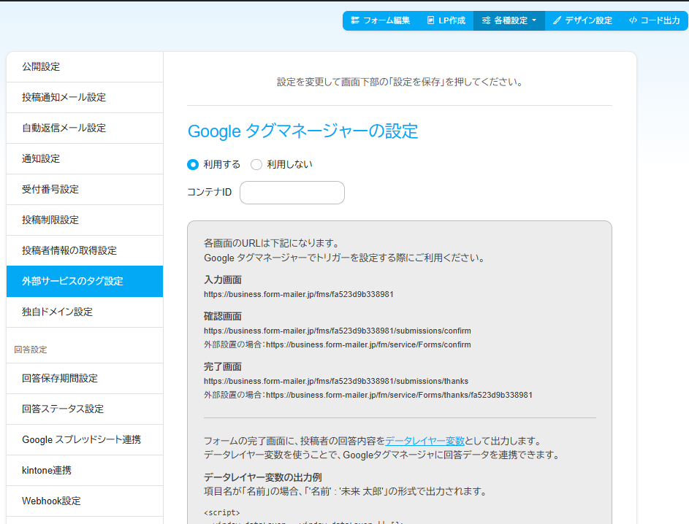Select the 利用する radio button
This screenshot has height=524, width=689.
(193, 165)
